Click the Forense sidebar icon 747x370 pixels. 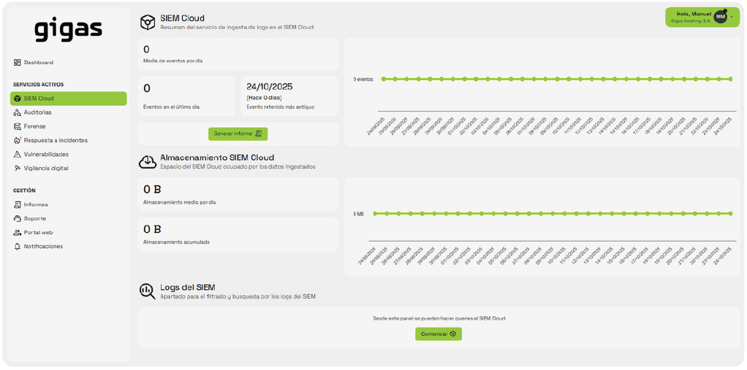click(x=18, y=126)
